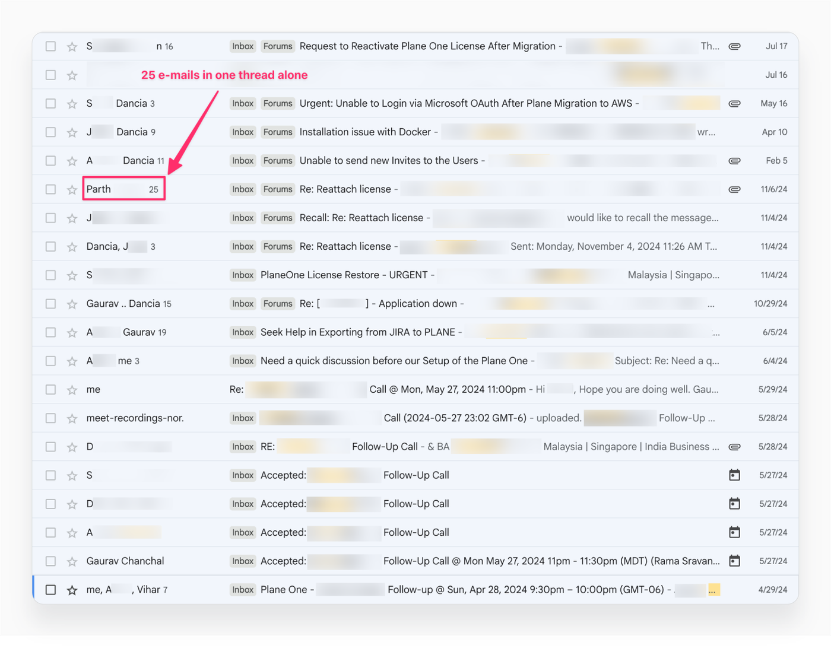Click Inbox label on Docker installation email
The image size is (831, 655).
(x=243, y=132)
